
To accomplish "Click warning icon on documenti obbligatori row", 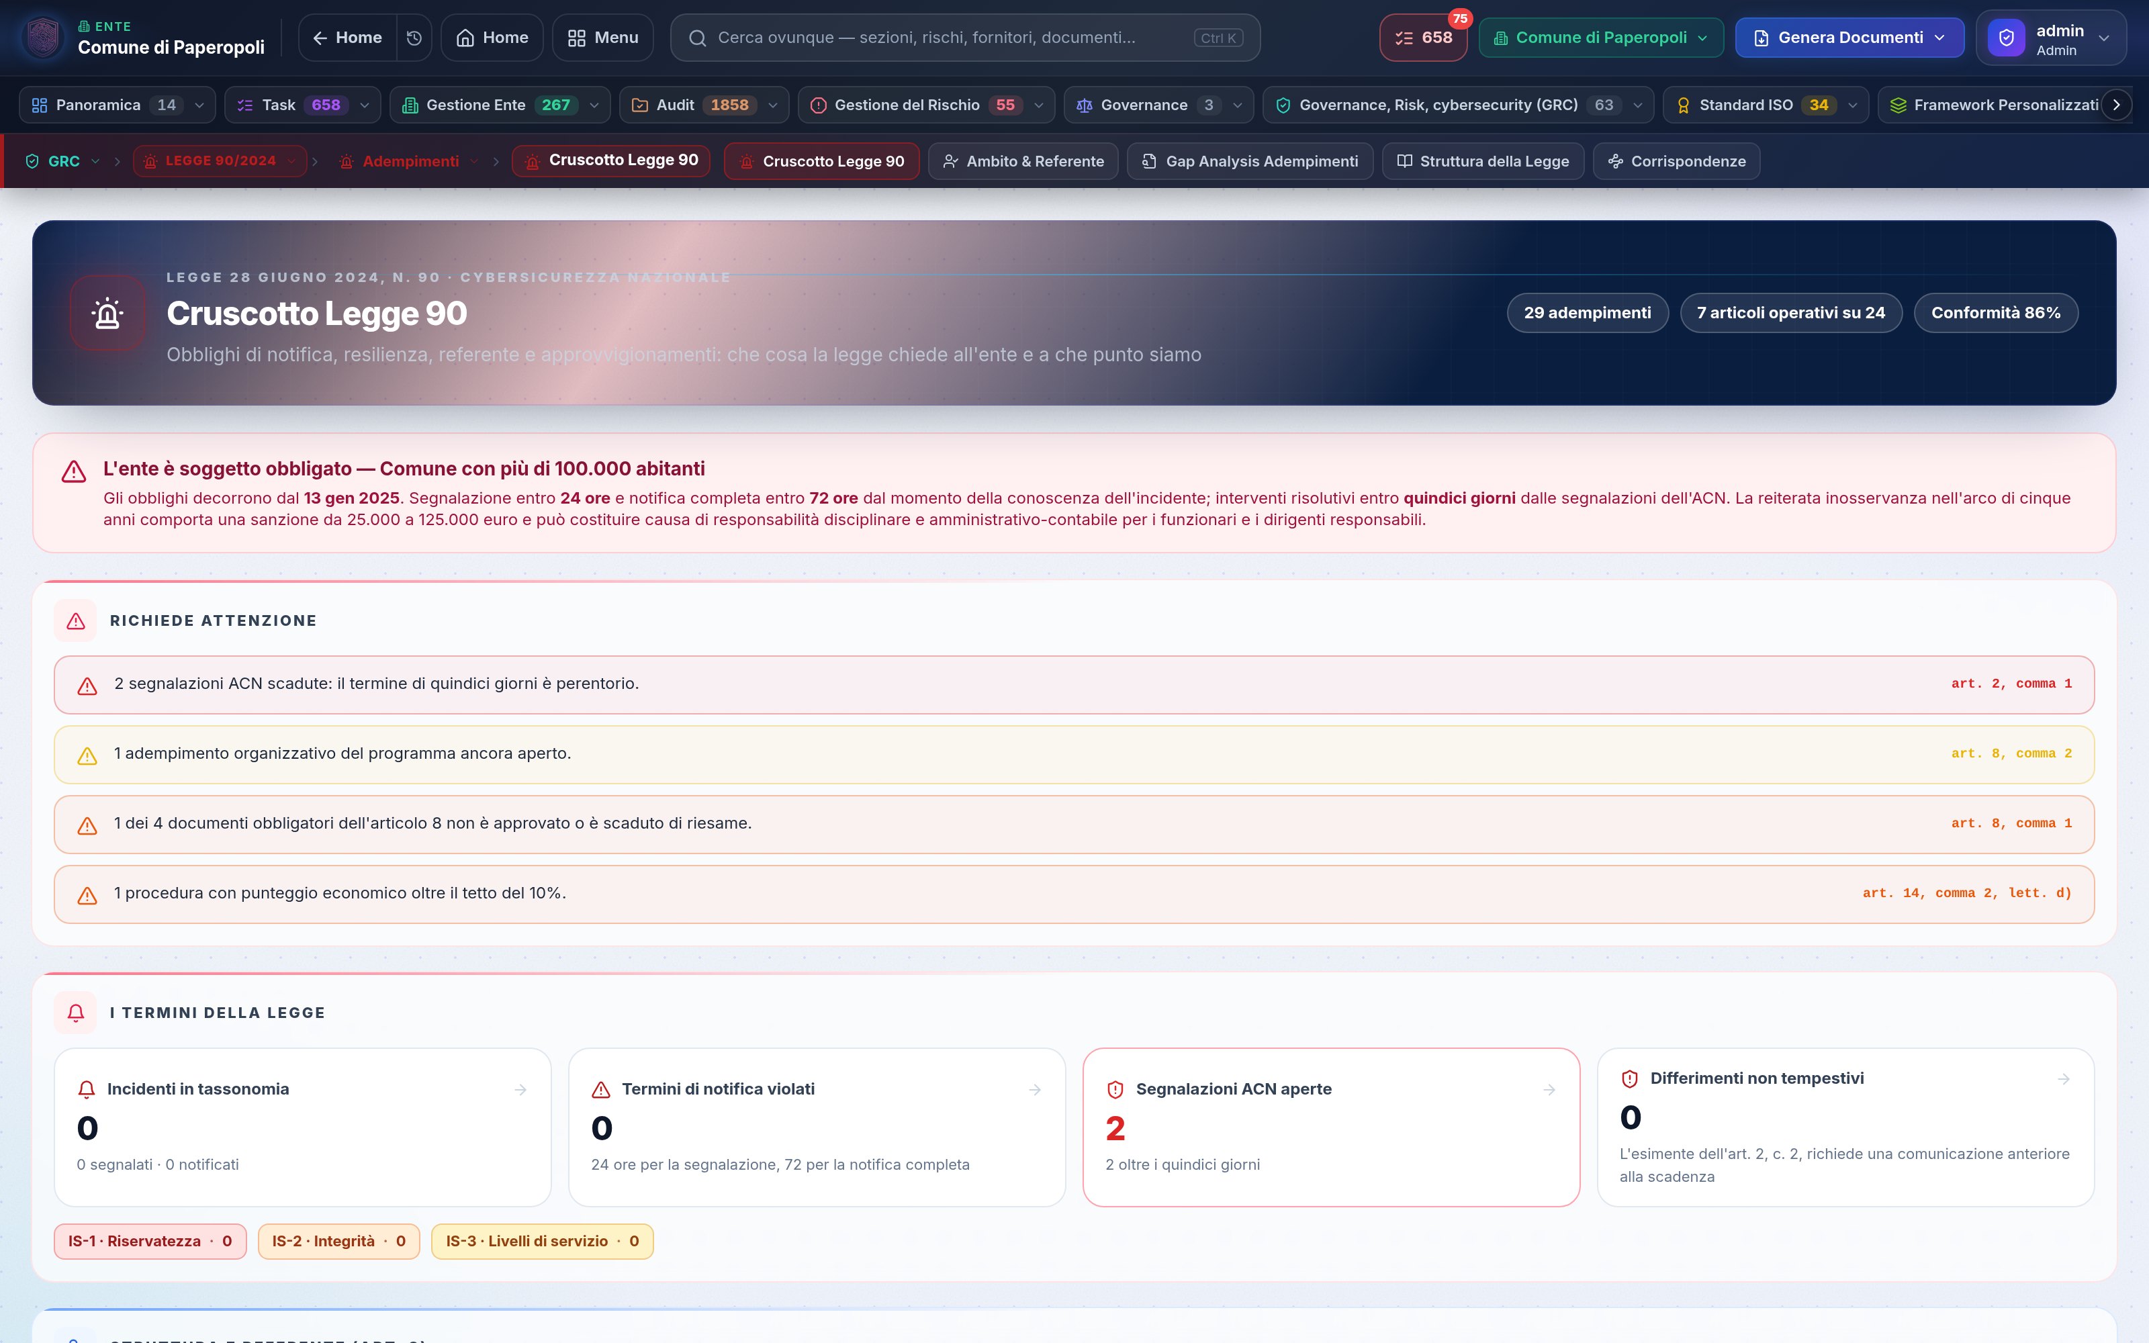I will (x=87, y=826).
